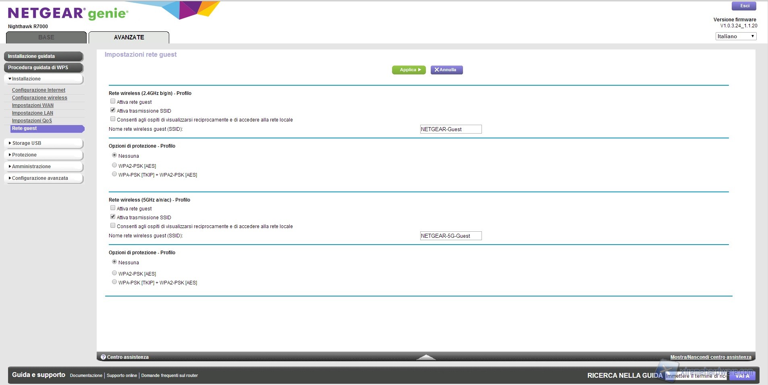Click the Esci logout button
Image resolution: width=768 pixels, height=385 pixels.
[x=744, y=6]
